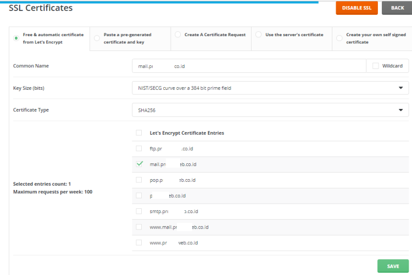
Task: Select Create your own self signed radio
Action: (x=339, y=38)
